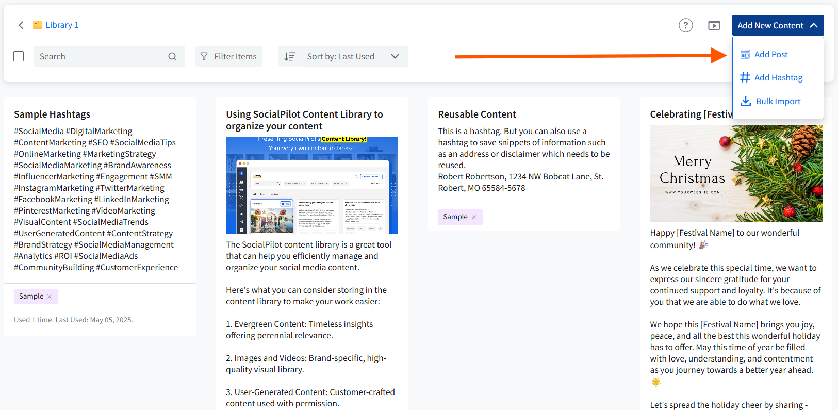
Task: Expand the Sort by: Last Used dropdown
Action: 355,56
